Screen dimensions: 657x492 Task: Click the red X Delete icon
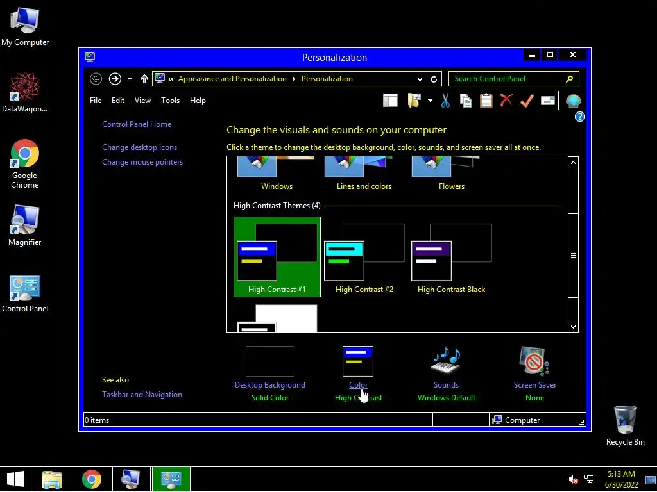[506, 100]
